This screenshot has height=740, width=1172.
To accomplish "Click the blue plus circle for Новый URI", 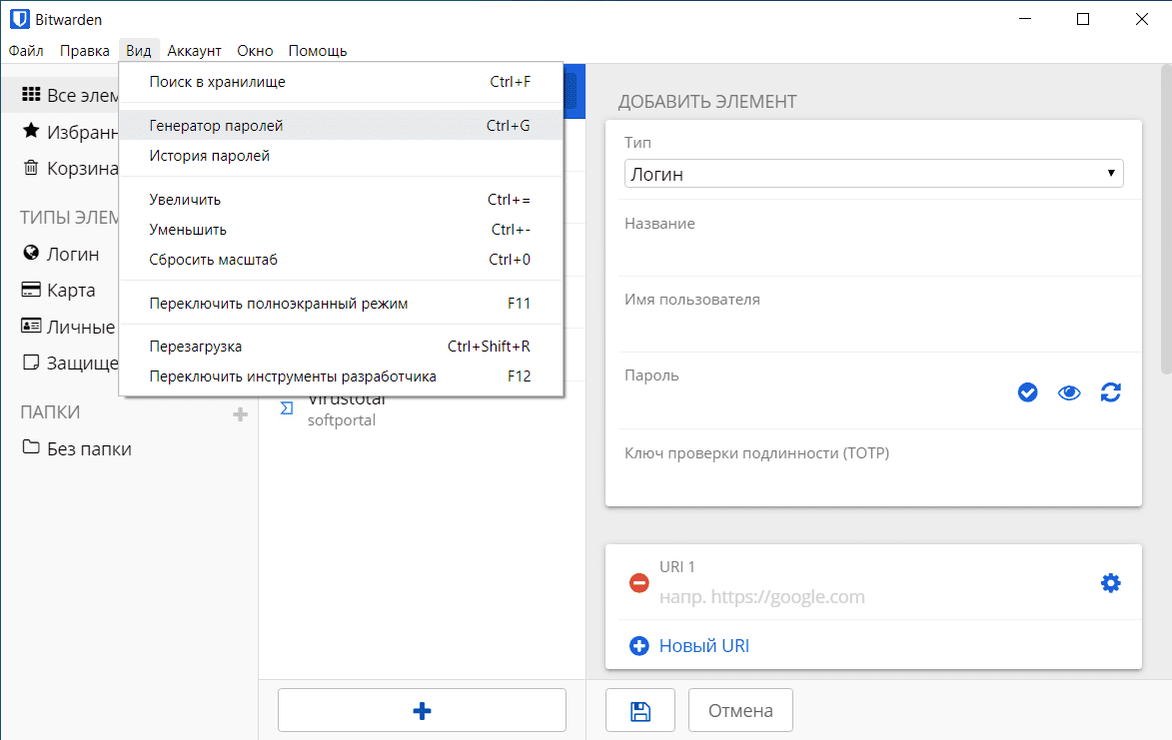I will coord(639,645).
